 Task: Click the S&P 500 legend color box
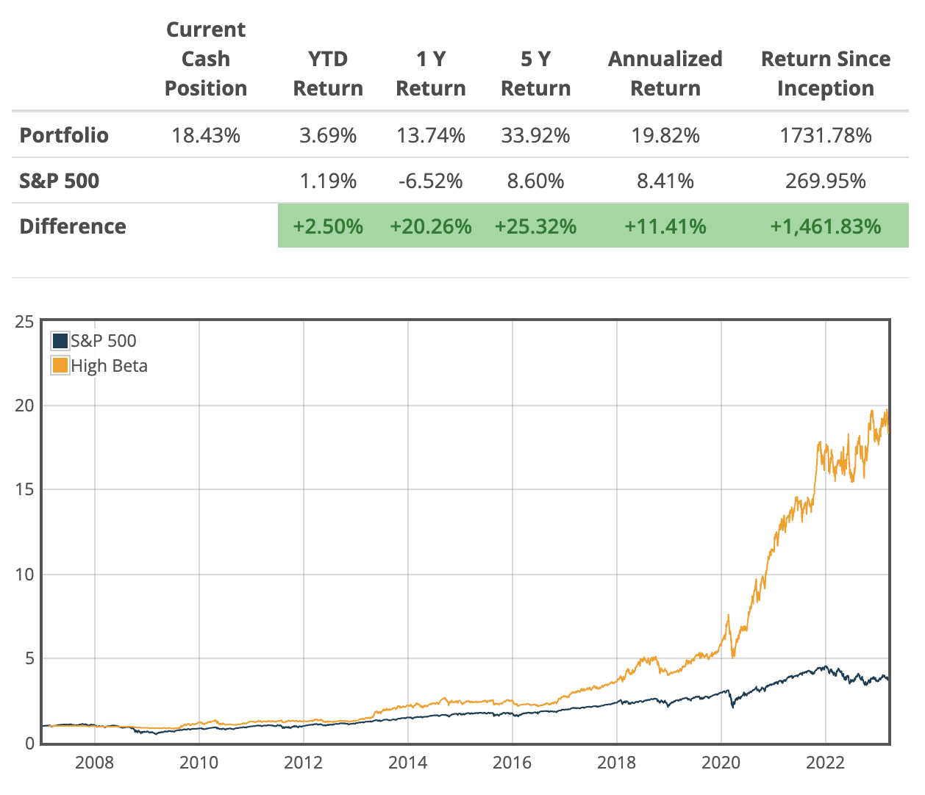(x=60, y=341)
